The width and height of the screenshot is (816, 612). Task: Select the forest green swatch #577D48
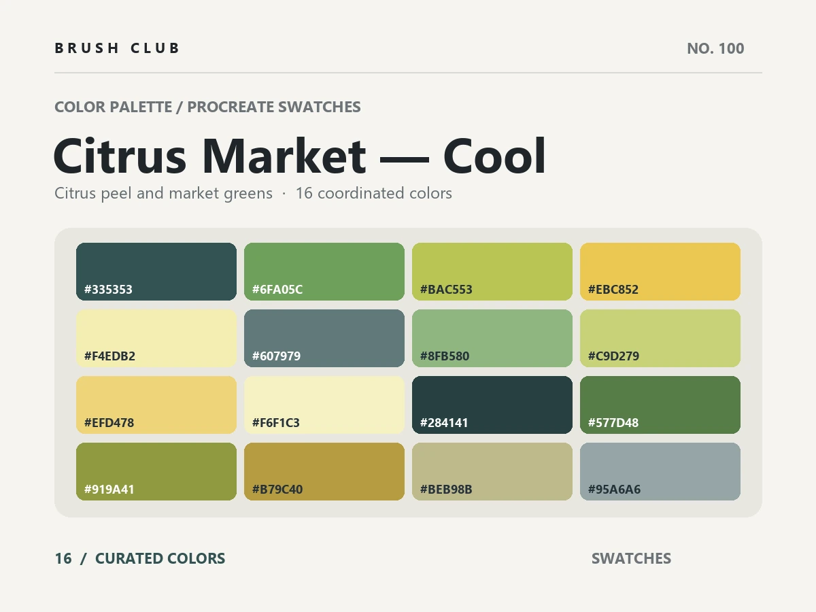(660, 405)
